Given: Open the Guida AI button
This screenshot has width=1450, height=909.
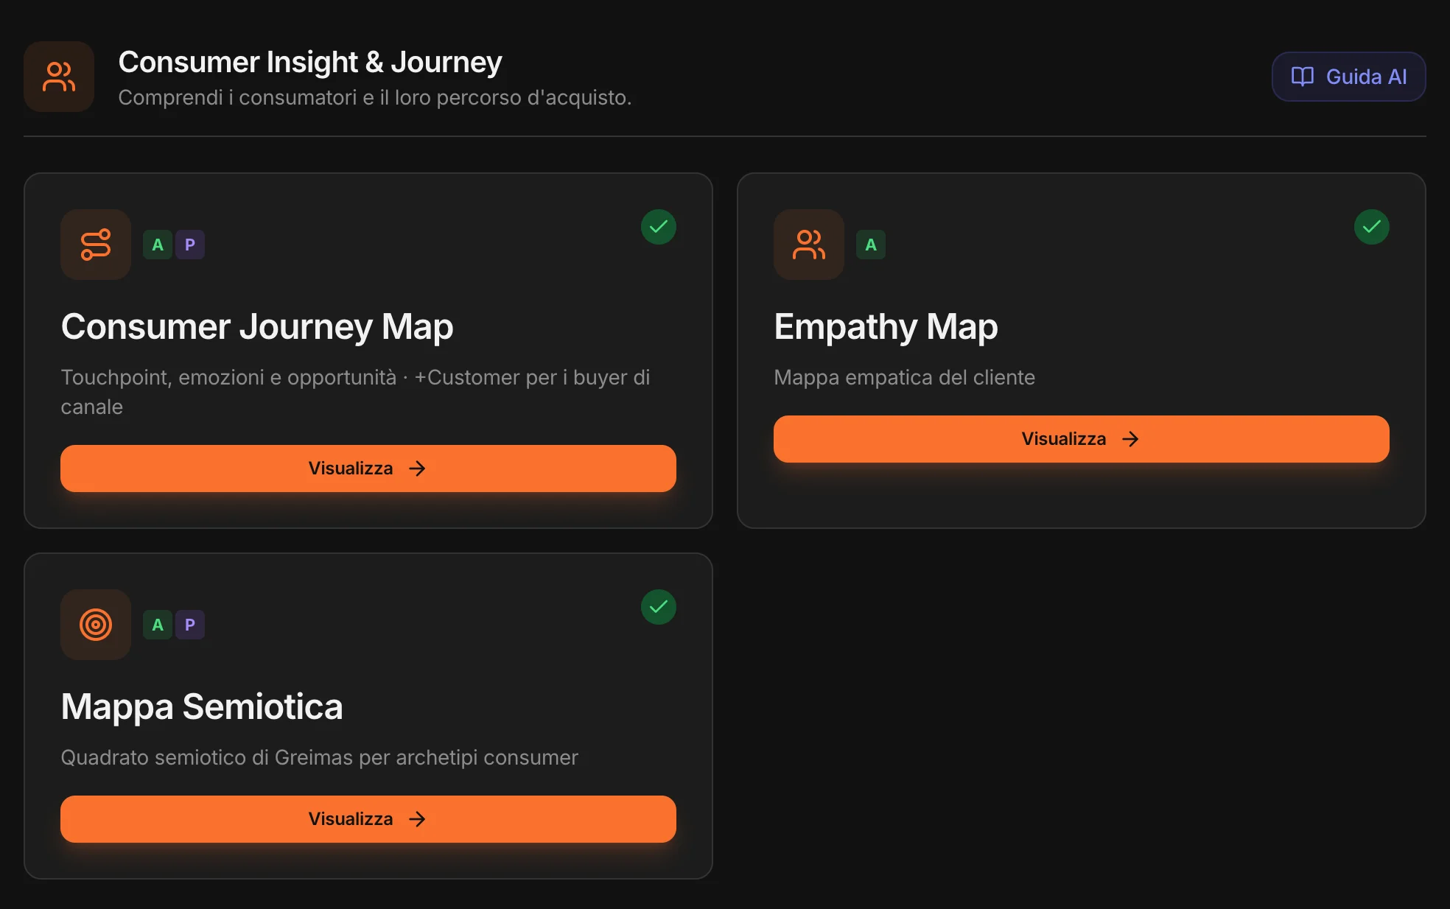Looking at the screenshot, I should pos(1348,77).
